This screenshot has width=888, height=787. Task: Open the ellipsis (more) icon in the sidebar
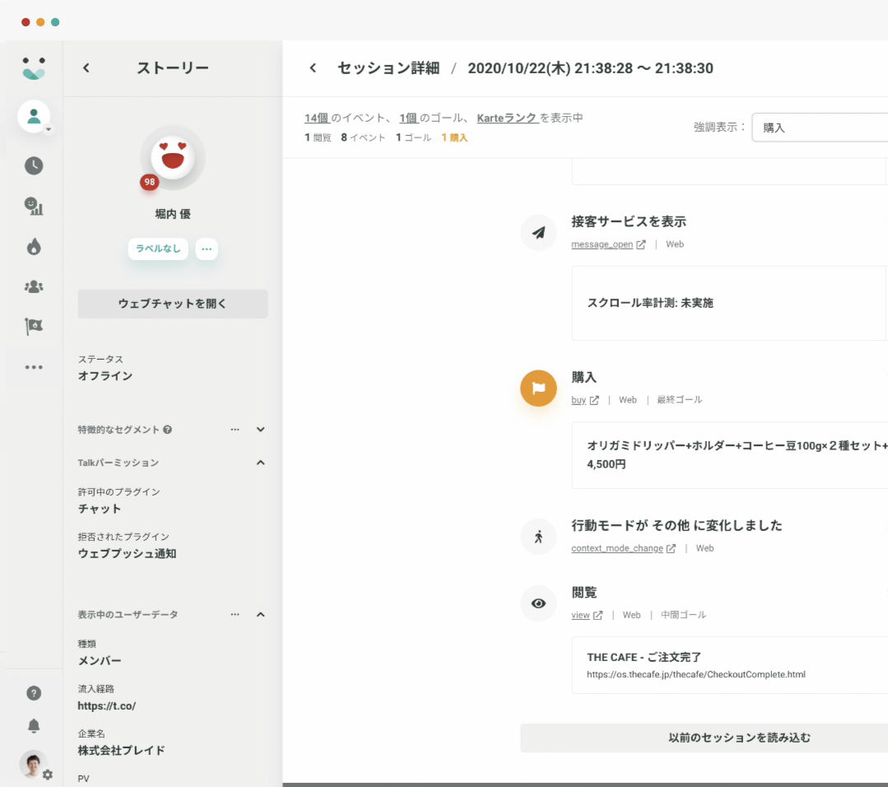point(33,366)
